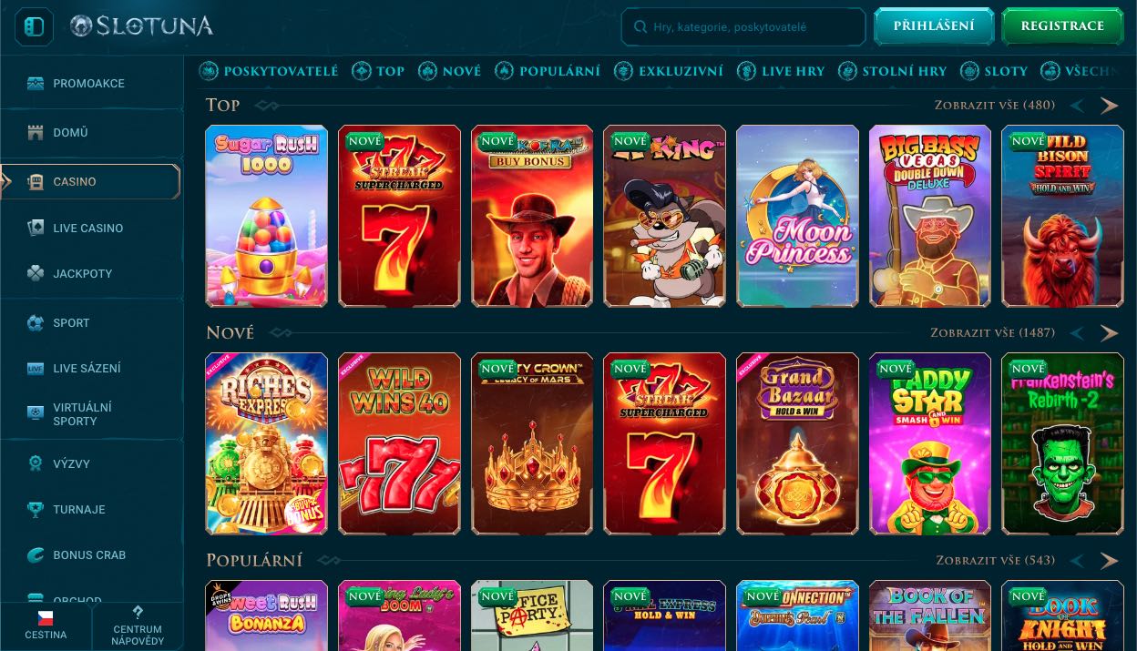
Task: Focus the games search field
Action: pyautogui.click(x=743, y=27)
